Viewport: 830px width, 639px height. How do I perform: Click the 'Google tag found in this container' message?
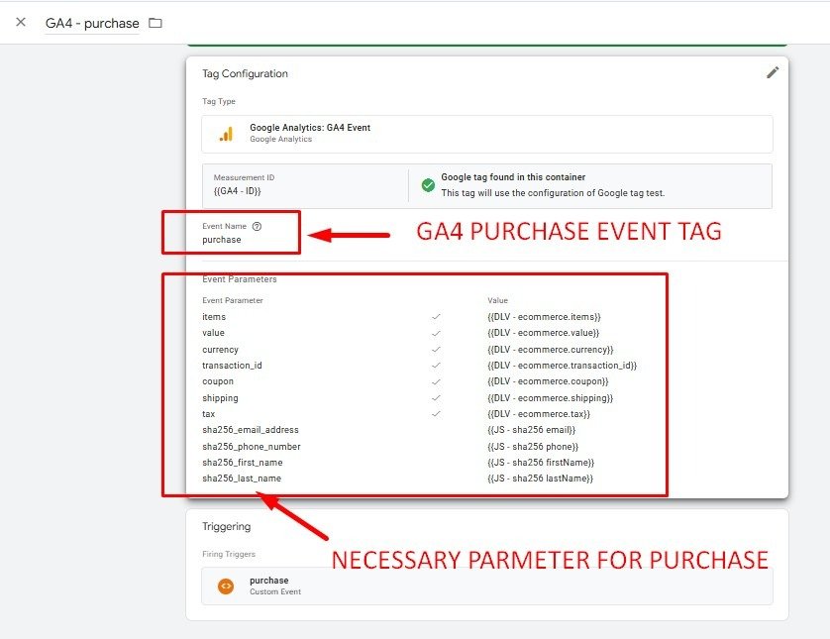[x=513, y=176]
